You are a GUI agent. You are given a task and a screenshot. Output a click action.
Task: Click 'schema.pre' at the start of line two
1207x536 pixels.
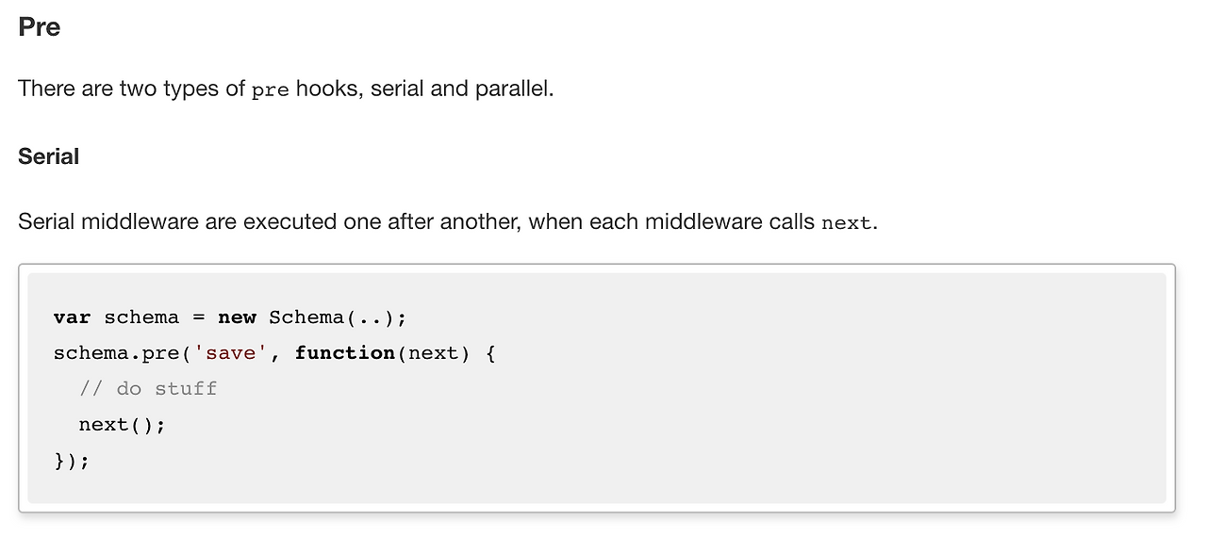point(117,353)
